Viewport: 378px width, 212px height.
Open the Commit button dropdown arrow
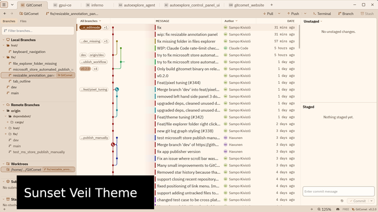(x=372, y=201)
